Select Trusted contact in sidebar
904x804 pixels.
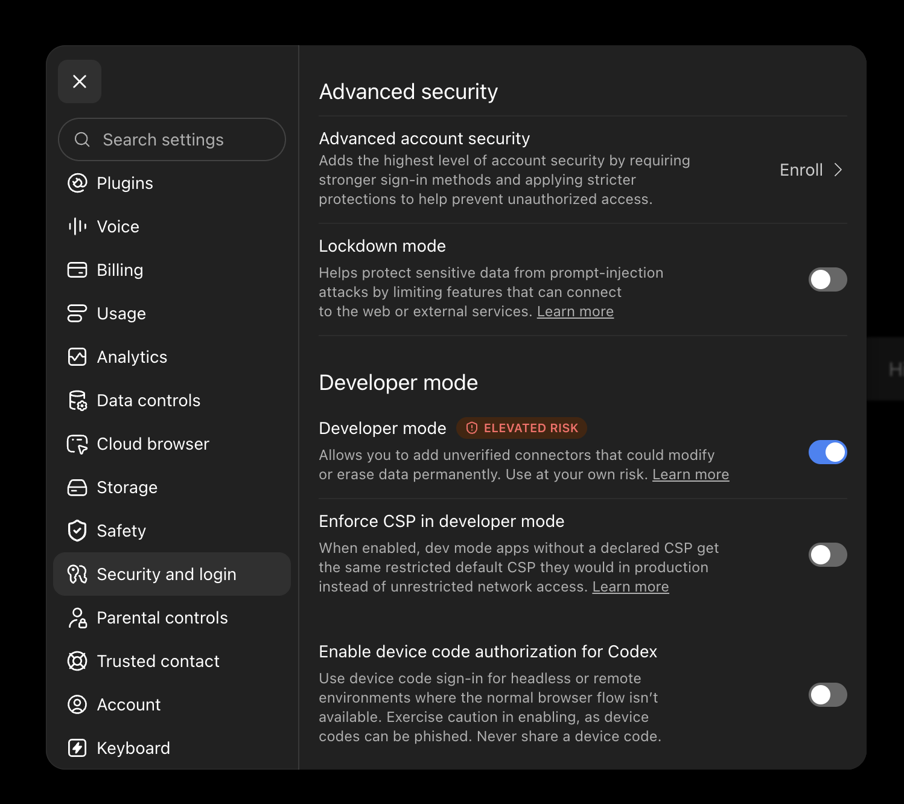[x=172, y=661]
